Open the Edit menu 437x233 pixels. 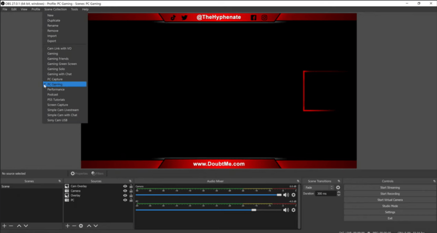tap(14, 9)
